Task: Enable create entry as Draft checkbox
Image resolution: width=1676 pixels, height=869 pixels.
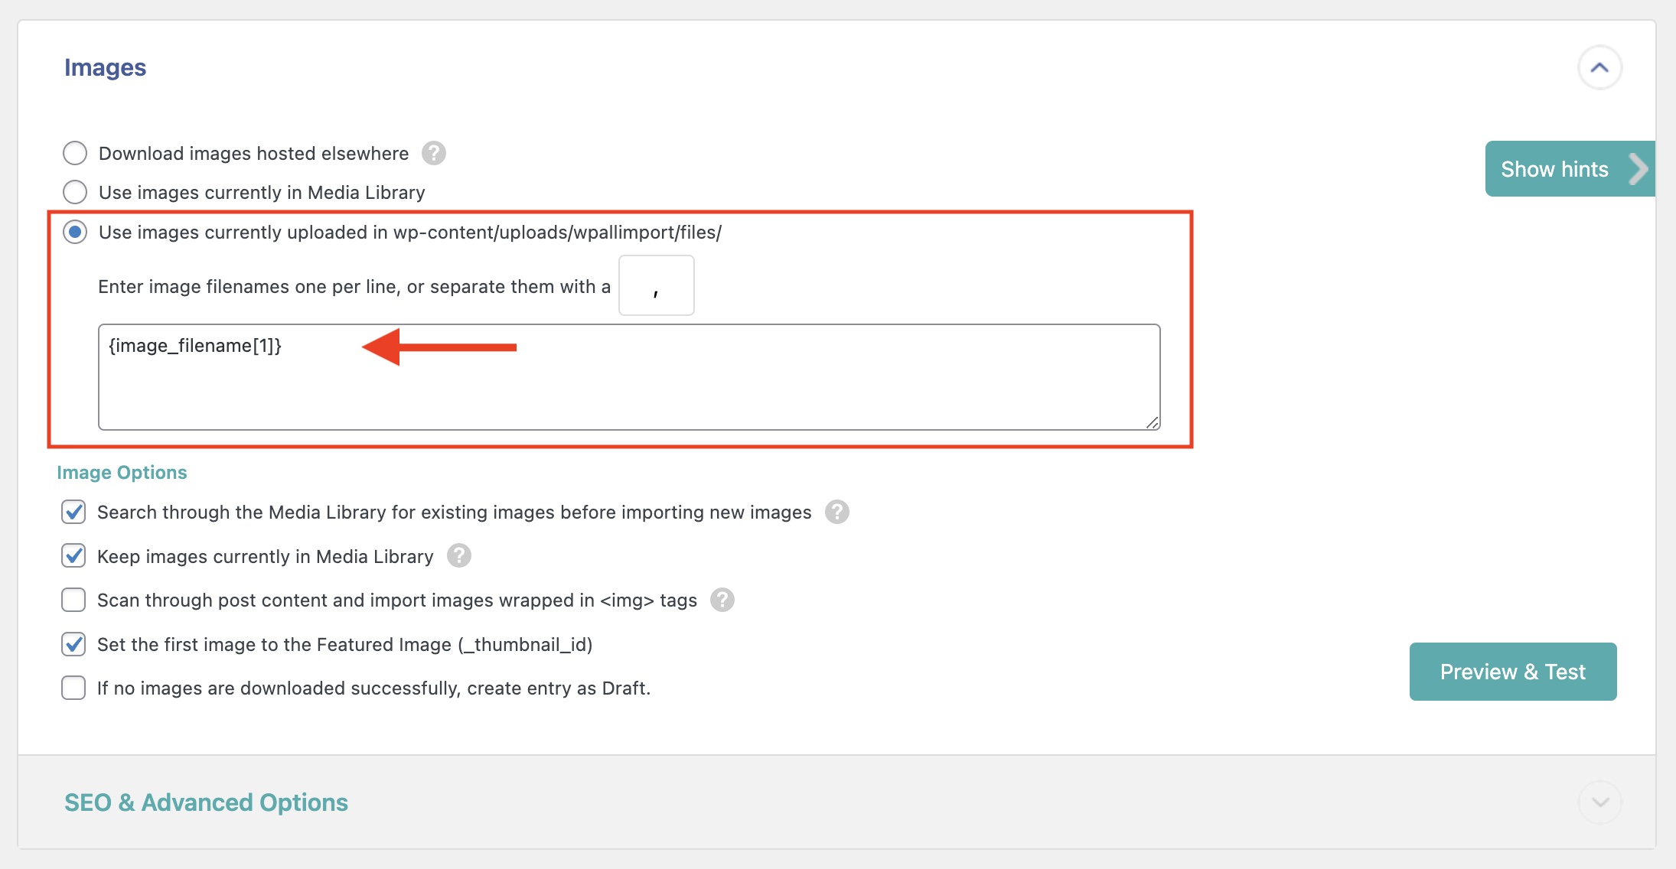Action: coord(73,688)
